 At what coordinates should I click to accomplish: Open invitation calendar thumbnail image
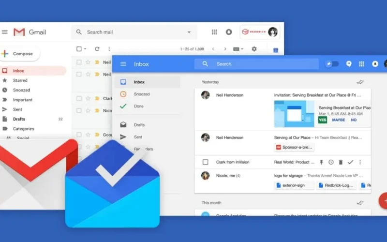(x=294, y=114)
